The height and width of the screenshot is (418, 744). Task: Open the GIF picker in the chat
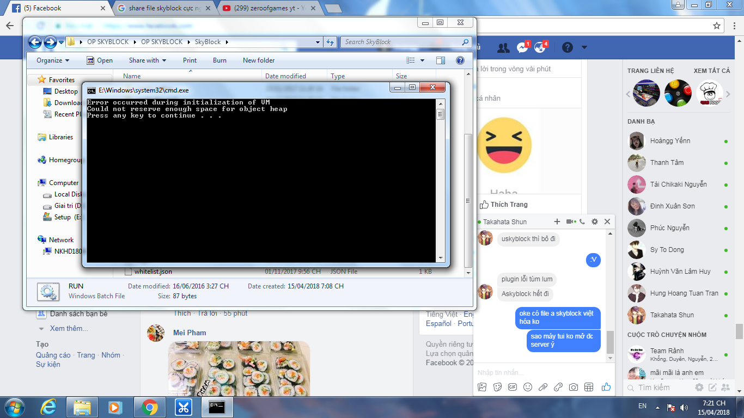pyautogui.click(x=513, y=387)
